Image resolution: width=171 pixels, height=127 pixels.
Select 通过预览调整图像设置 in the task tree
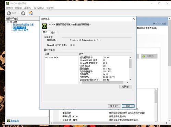pyautogui.click(x=23, y=25)
